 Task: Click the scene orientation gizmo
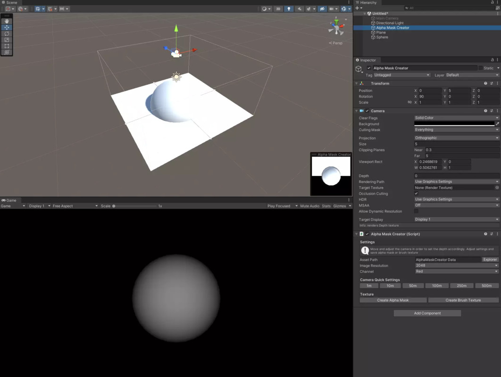[336, 28]
